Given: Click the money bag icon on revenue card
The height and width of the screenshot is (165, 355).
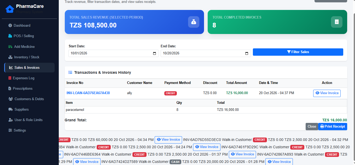Looking at the screenshot, I should 194,22.
